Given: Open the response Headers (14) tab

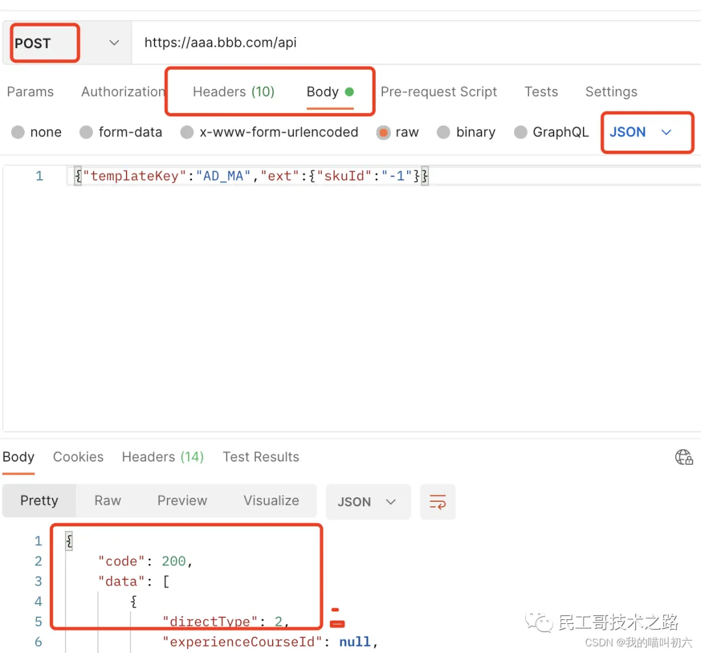Looking at the screenshot, I should point(163,457).
